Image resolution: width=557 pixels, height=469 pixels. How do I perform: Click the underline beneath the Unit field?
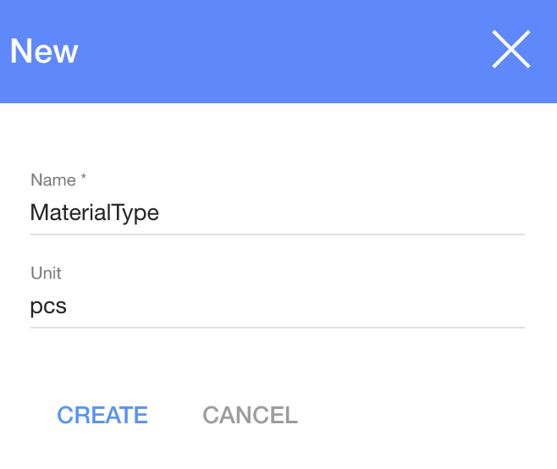pos(277,327)
